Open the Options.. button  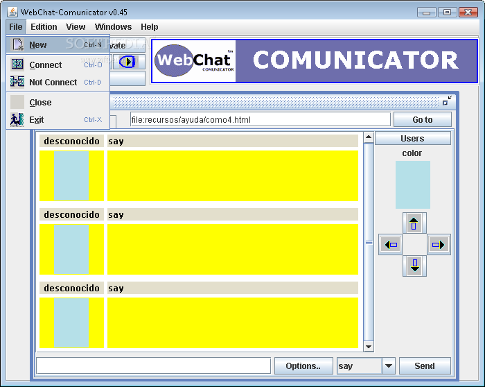click(x=303, y=366)
